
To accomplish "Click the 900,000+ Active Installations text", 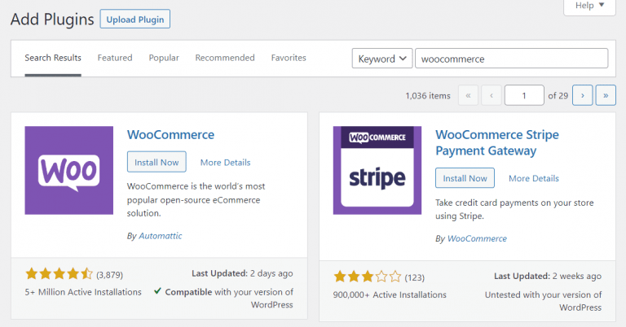I will [x=390, y=294].
